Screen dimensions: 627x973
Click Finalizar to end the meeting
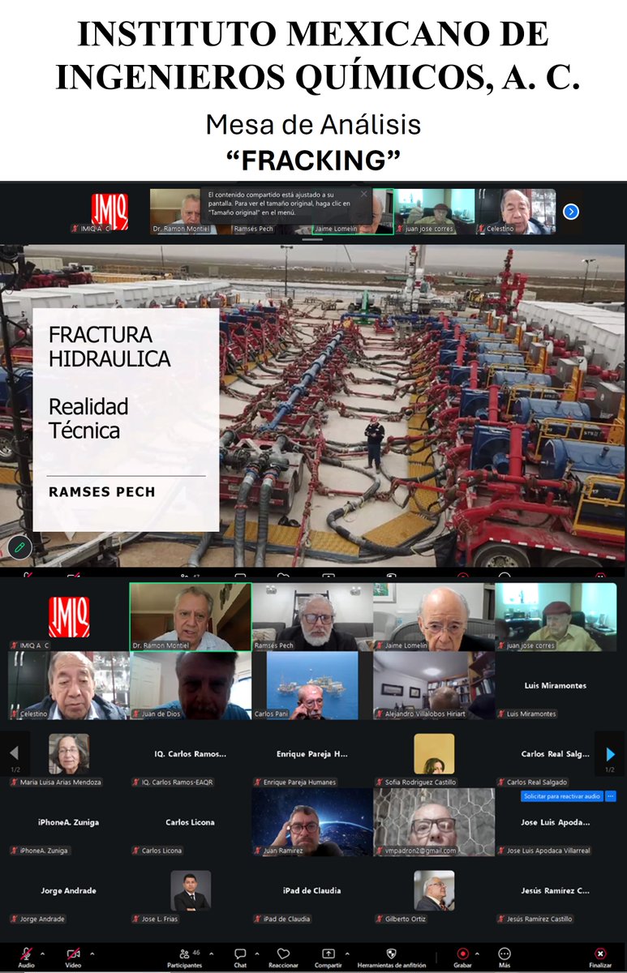[x=600, y=957]
